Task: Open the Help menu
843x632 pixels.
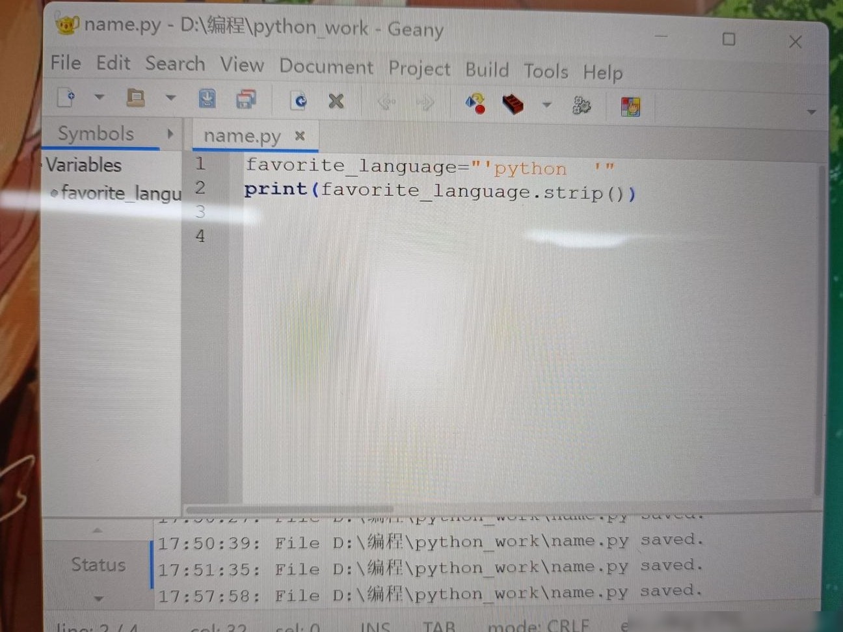Action: click(603, 72)
